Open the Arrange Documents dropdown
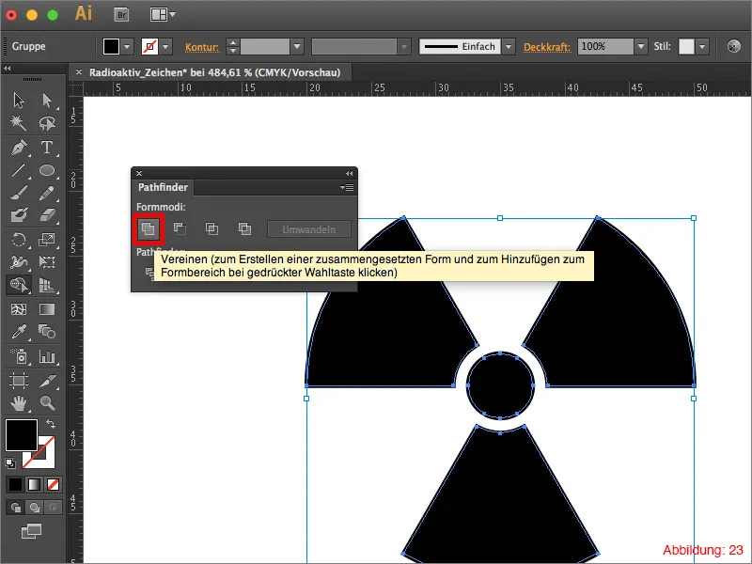This screenshot has width=752, height=564. pyautogui.click(x=163, y=15)
